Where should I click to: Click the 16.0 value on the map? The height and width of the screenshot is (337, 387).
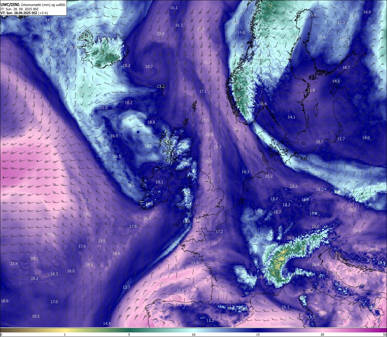point(104,108)
